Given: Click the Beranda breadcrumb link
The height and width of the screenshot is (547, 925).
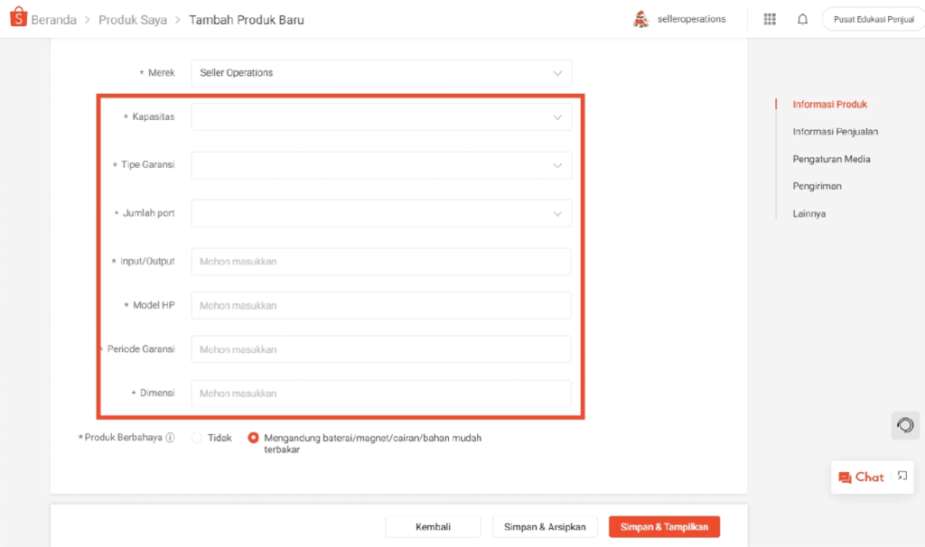Looking at the screenshot, I should pyautogui.click(x=53, y=20).
